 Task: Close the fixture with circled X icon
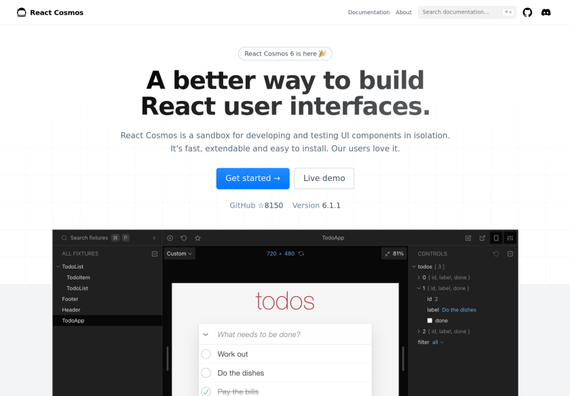tap(170, 238)
